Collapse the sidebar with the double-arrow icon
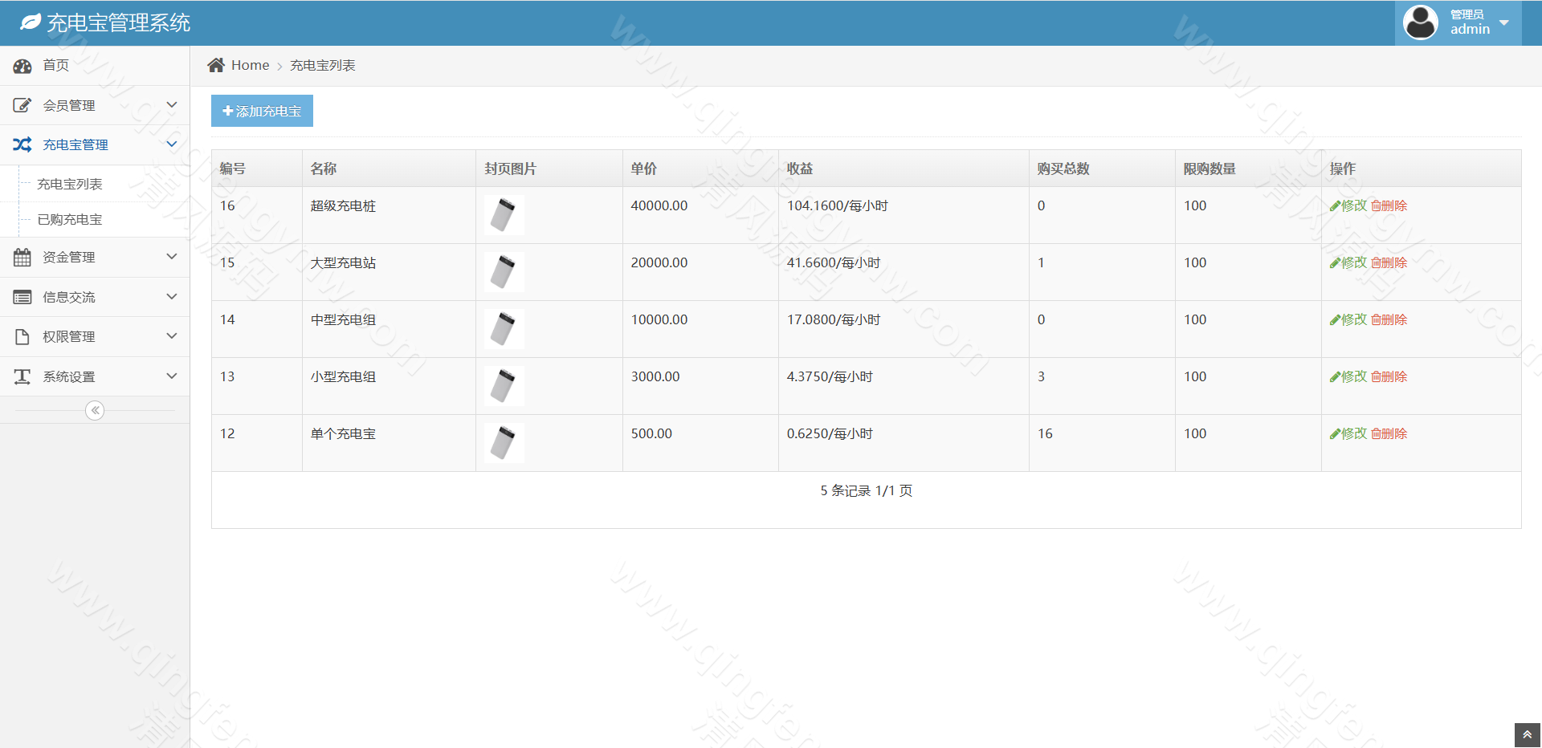 click(95, 411)
